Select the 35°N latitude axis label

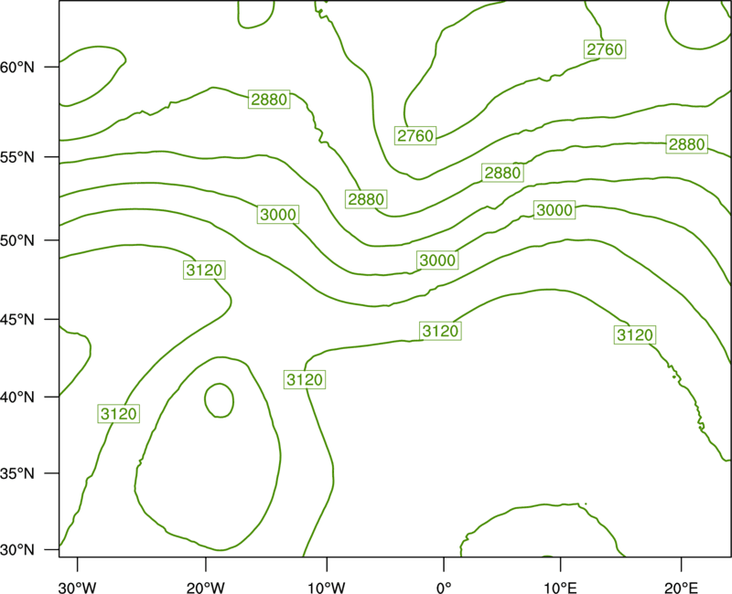(x=17, y=473)
